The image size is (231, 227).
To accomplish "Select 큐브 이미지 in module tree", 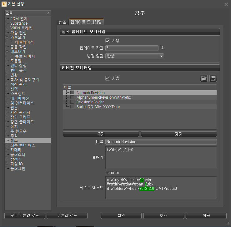I will tap(25, 56).
